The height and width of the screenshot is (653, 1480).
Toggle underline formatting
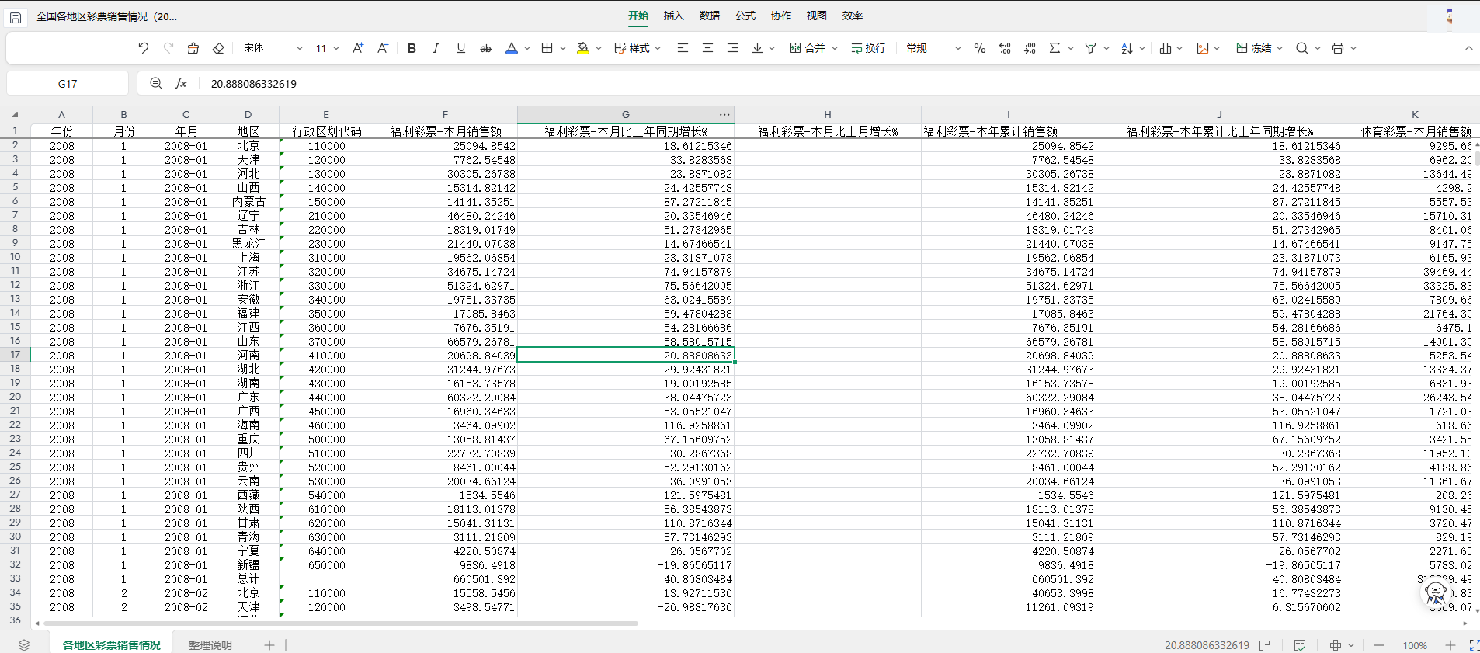(461, 48)
